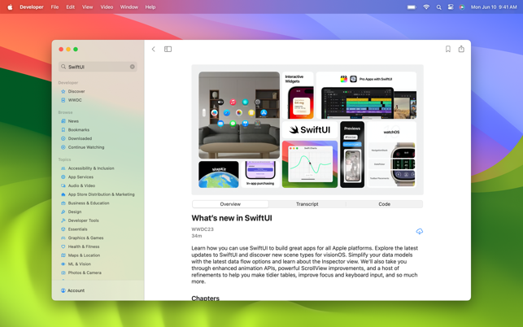This screenshot has height=327, width=523.
Task: Switch to the Transcript tab
Action: tap(307, 204)
